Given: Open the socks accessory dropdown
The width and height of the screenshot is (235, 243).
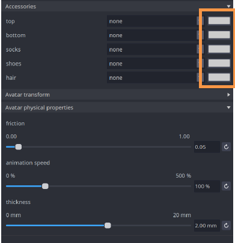Looking at the screenshot, I should pyautogui.click(x=155, y=49).
